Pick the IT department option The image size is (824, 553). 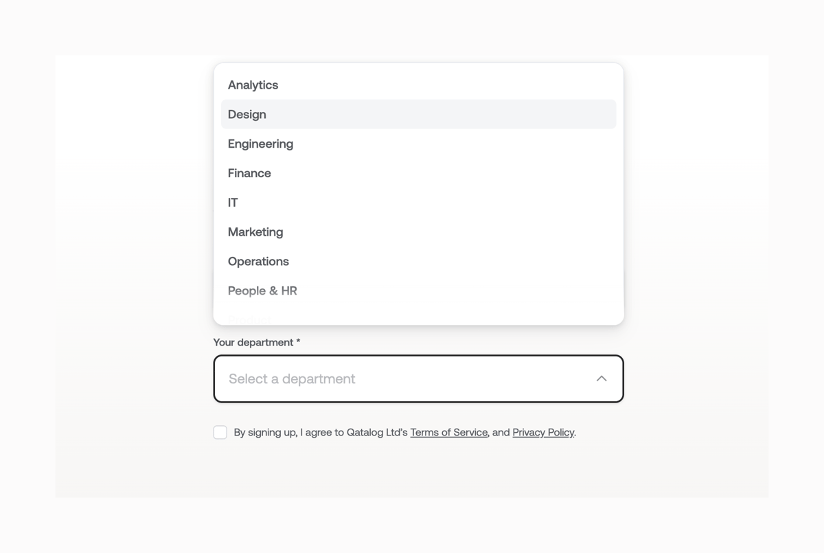tap(233, 202)
